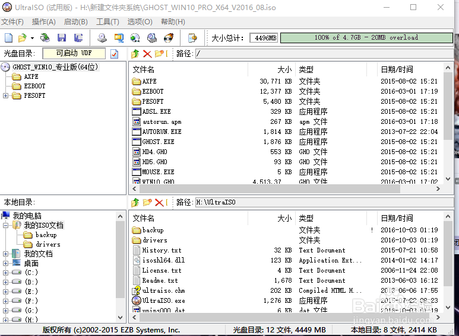Select backup folder in local tree
Viewport: 459px width, 336px height.
(46, 235)
